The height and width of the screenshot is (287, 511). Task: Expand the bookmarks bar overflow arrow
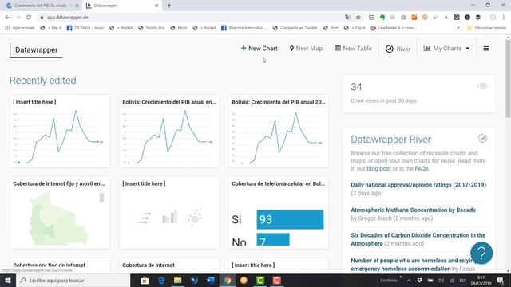click(x=458, y=28)
